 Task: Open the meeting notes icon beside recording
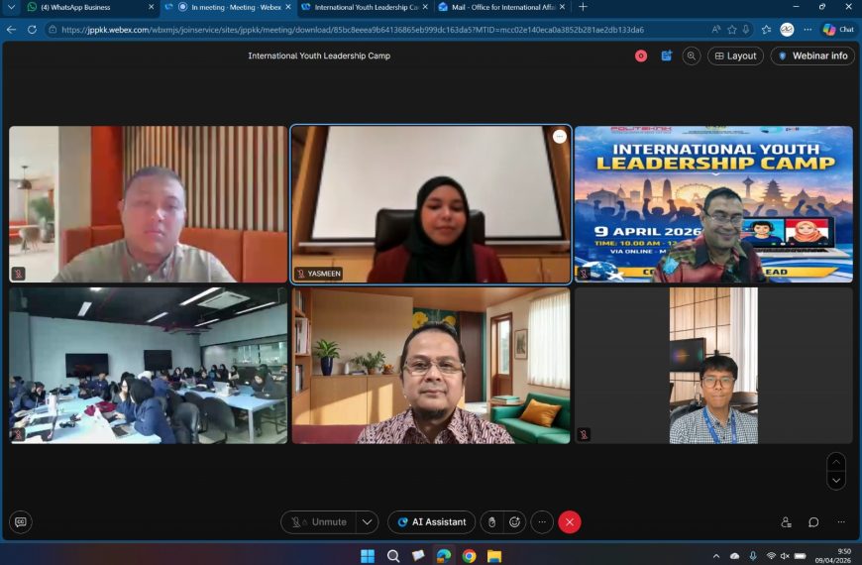666,56
